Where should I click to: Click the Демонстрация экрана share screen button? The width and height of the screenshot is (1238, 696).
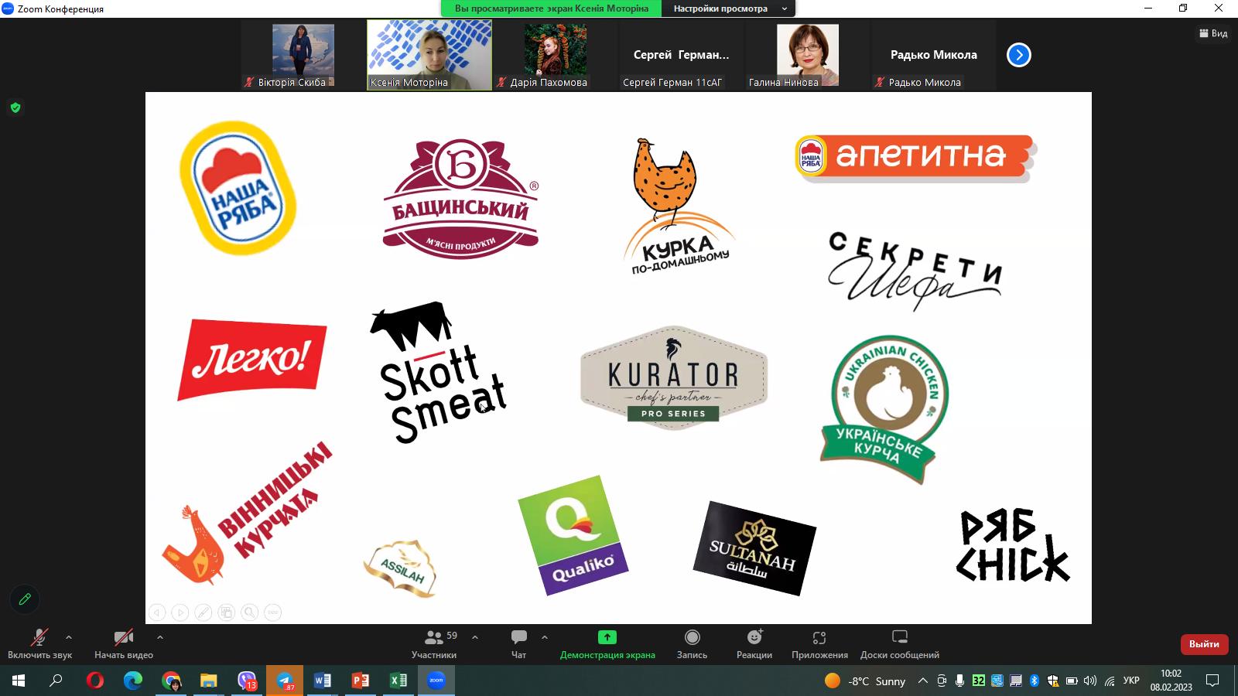coord(607,644)
